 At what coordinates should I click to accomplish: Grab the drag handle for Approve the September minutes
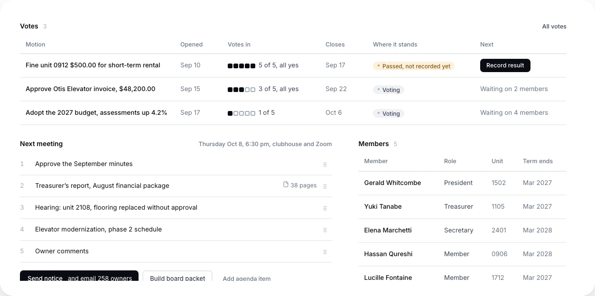tap(325, 165)
